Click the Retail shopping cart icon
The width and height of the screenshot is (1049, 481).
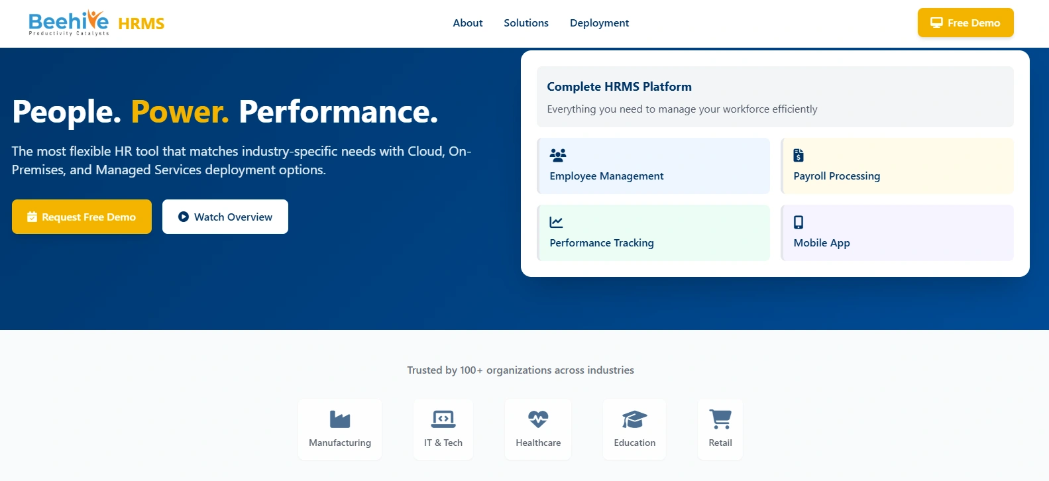720,419
